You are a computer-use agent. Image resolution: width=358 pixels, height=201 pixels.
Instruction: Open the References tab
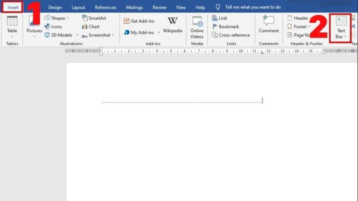tap(106, 8)
